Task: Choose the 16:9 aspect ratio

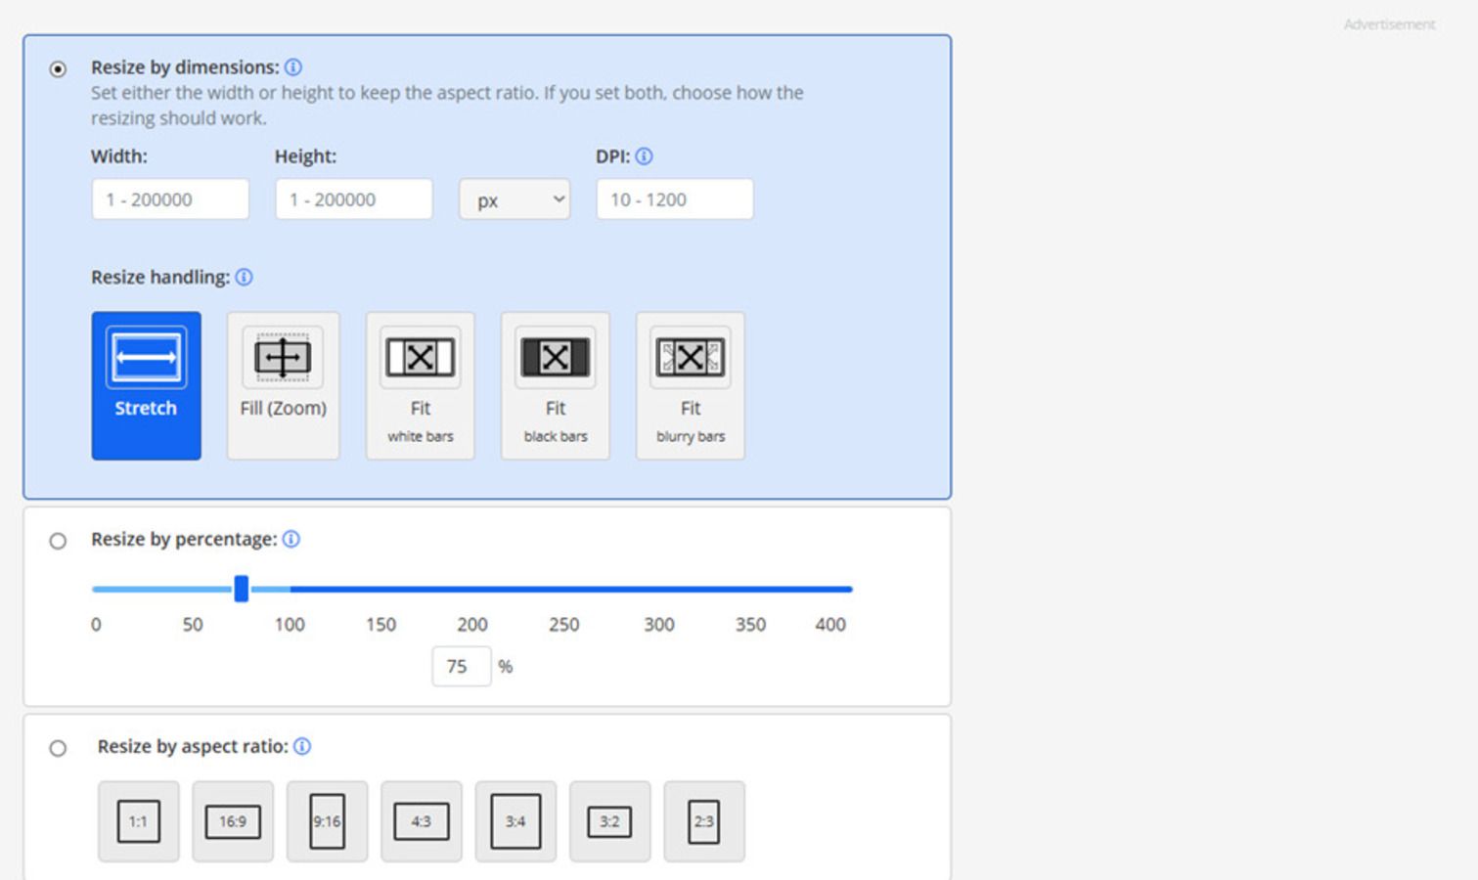Action: 233,821
